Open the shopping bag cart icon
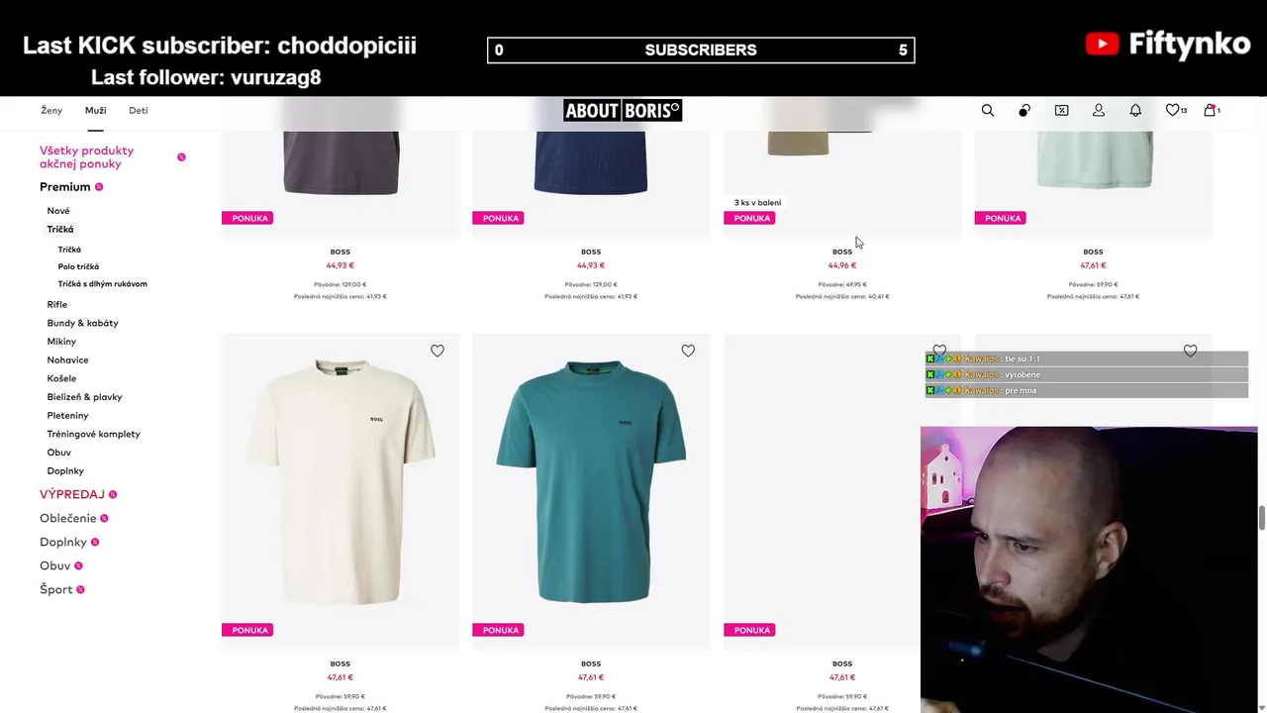The image size is (1267, 713). point(1211,111)
